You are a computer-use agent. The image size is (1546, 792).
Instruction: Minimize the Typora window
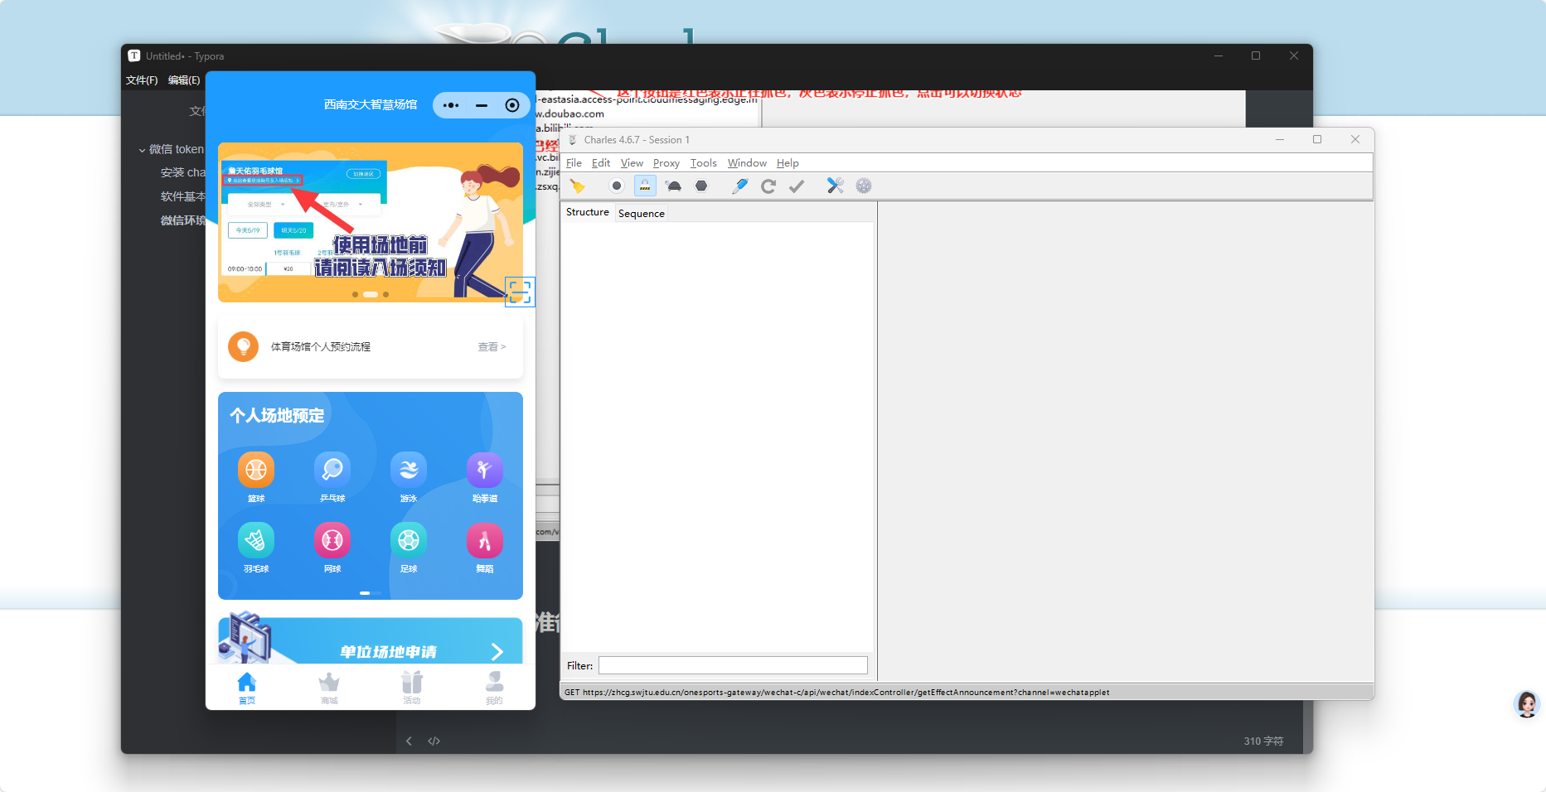[x=1219, y=56]
